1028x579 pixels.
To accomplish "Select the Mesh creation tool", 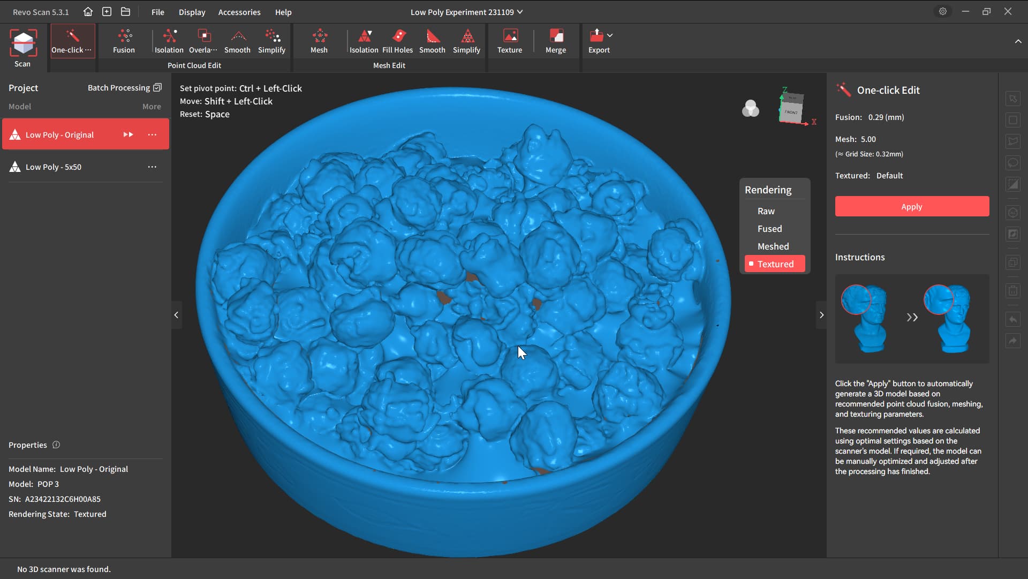I will pyautogui.click(x=319, y=41).
